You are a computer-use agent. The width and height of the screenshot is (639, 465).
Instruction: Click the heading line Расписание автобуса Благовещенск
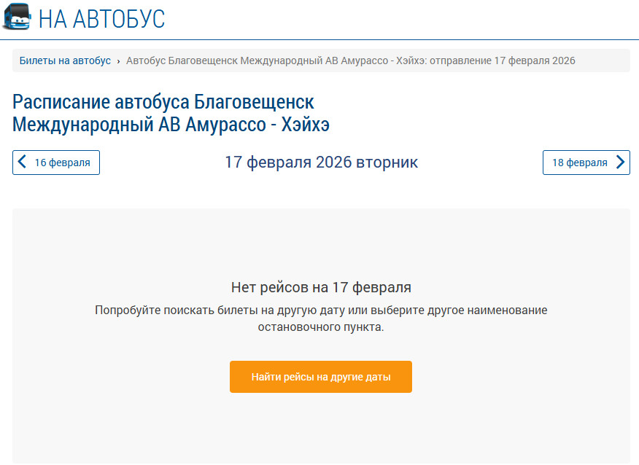(x=163, y=101)
